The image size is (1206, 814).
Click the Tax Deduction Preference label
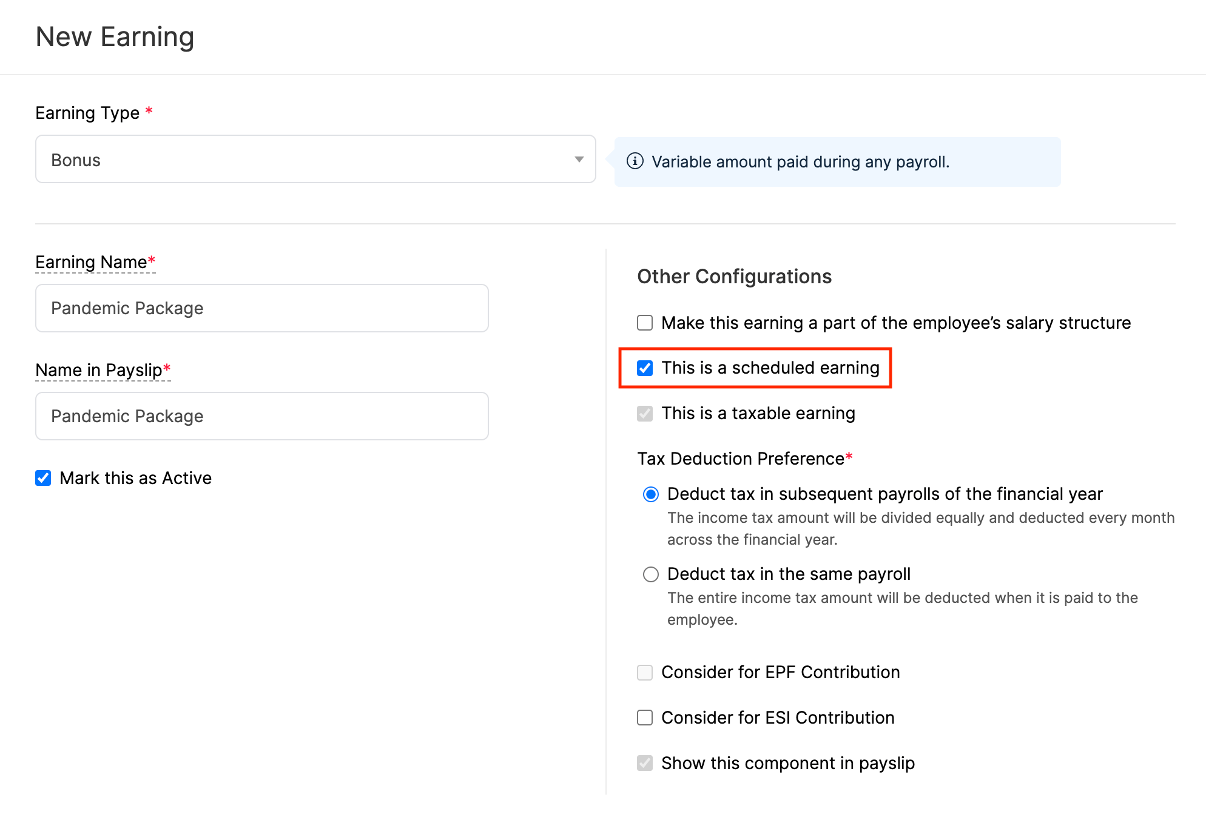[740, 459]
